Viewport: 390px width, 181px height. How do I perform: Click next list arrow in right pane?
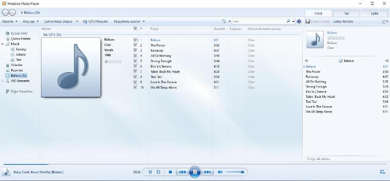tap(387, 61)
